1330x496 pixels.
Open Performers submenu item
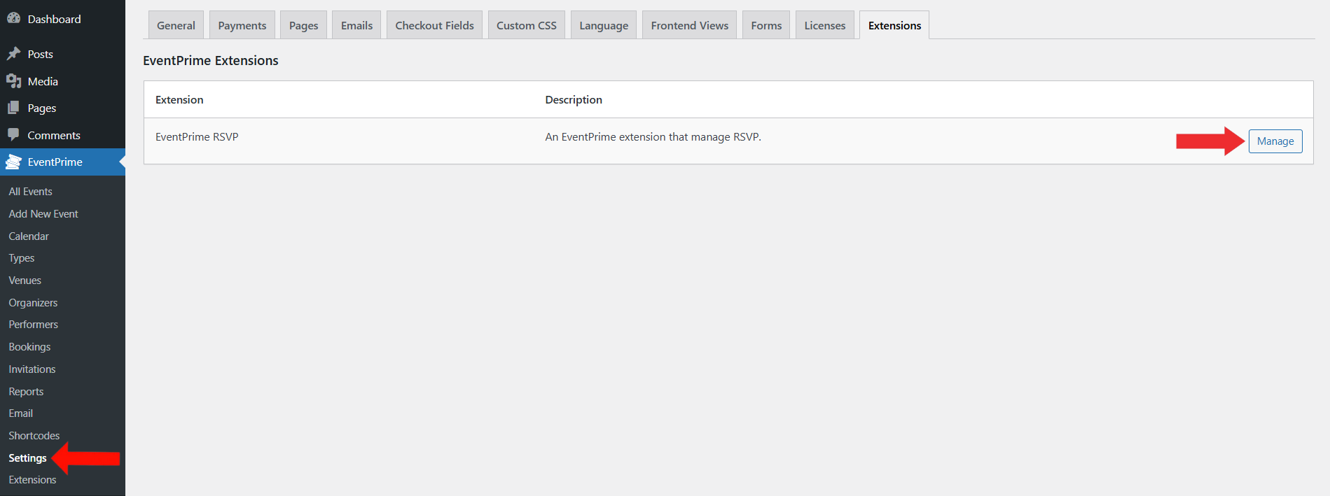tap(33, 325)
